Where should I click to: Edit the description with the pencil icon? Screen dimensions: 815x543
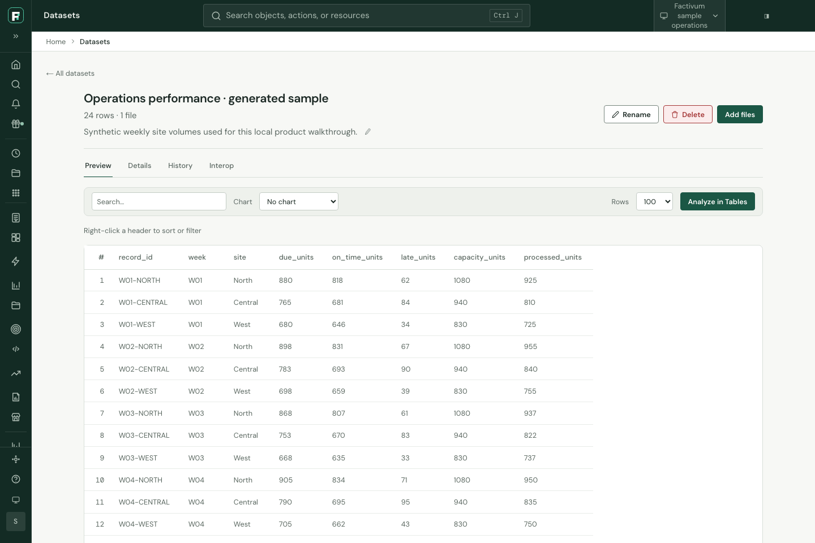pyautogui.click(x=368, y=132)
